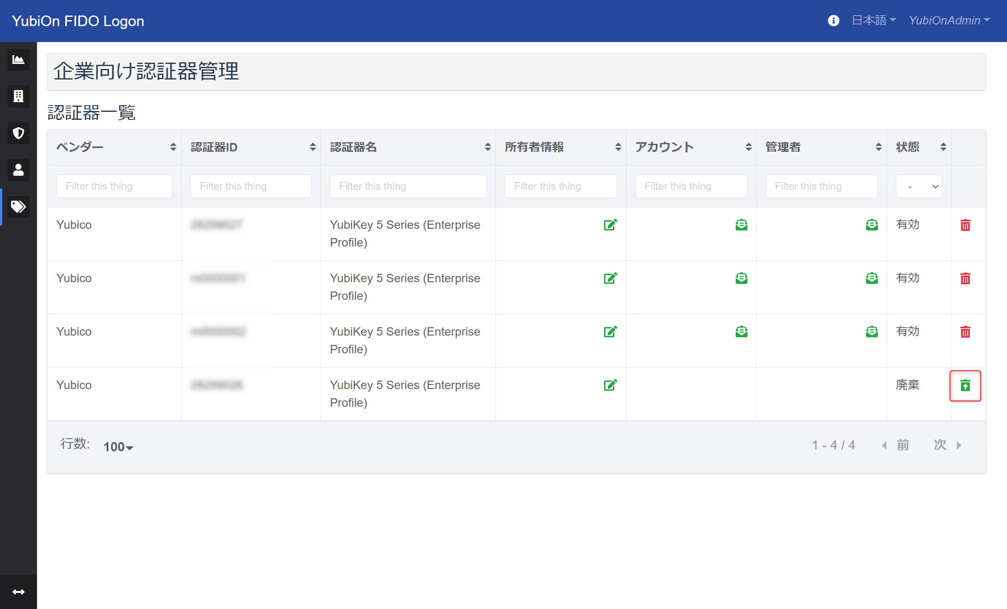Click the 認証器名 filter input
The image size is (1007, 609).
408,186
